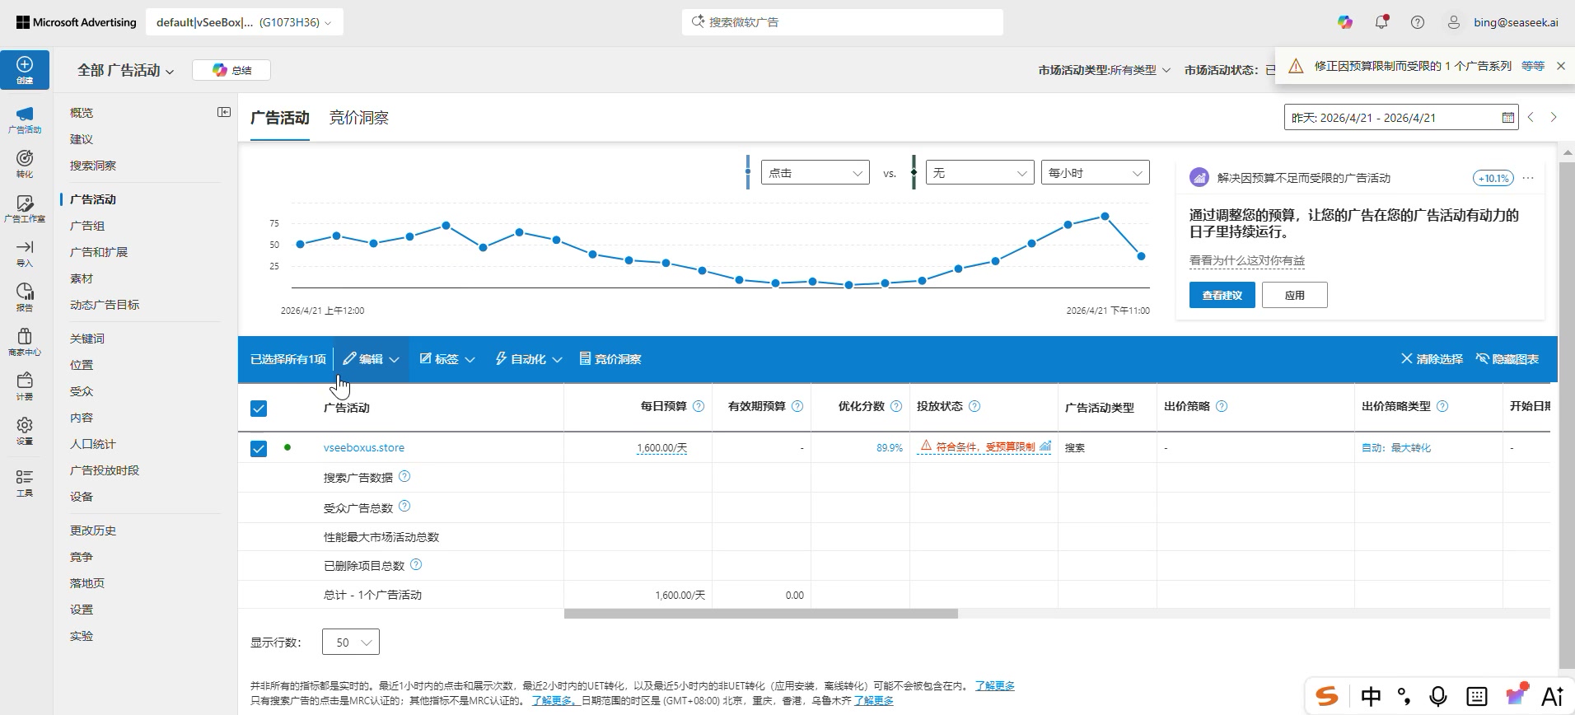
Task: Open the 报告 reports icon
Action: pyautogui.click(x=25, y=292)
